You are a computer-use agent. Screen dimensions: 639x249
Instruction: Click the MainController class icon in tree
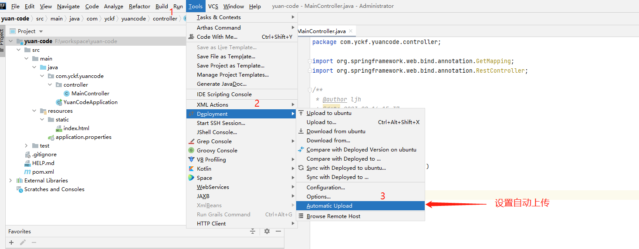pos(67,94)
